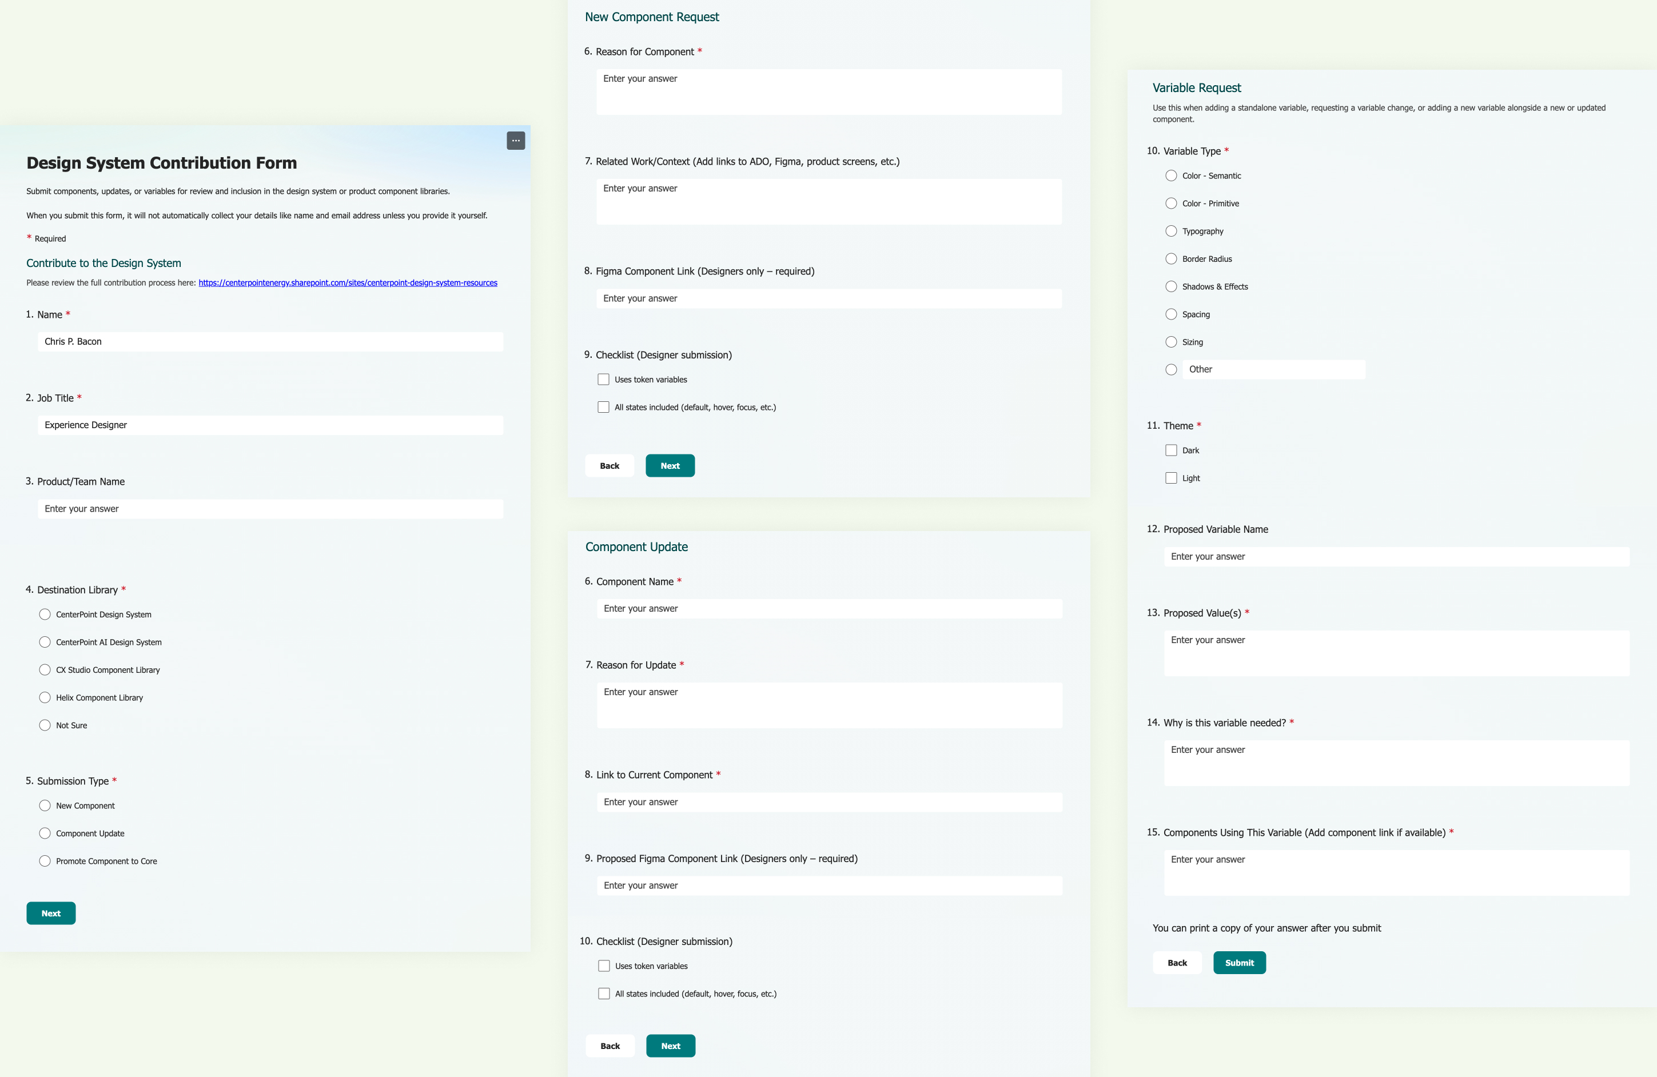This screenshot has height=1077, width=1657.
Task: Click Back in New Component Request section
Action: click(x=610, y=466)
